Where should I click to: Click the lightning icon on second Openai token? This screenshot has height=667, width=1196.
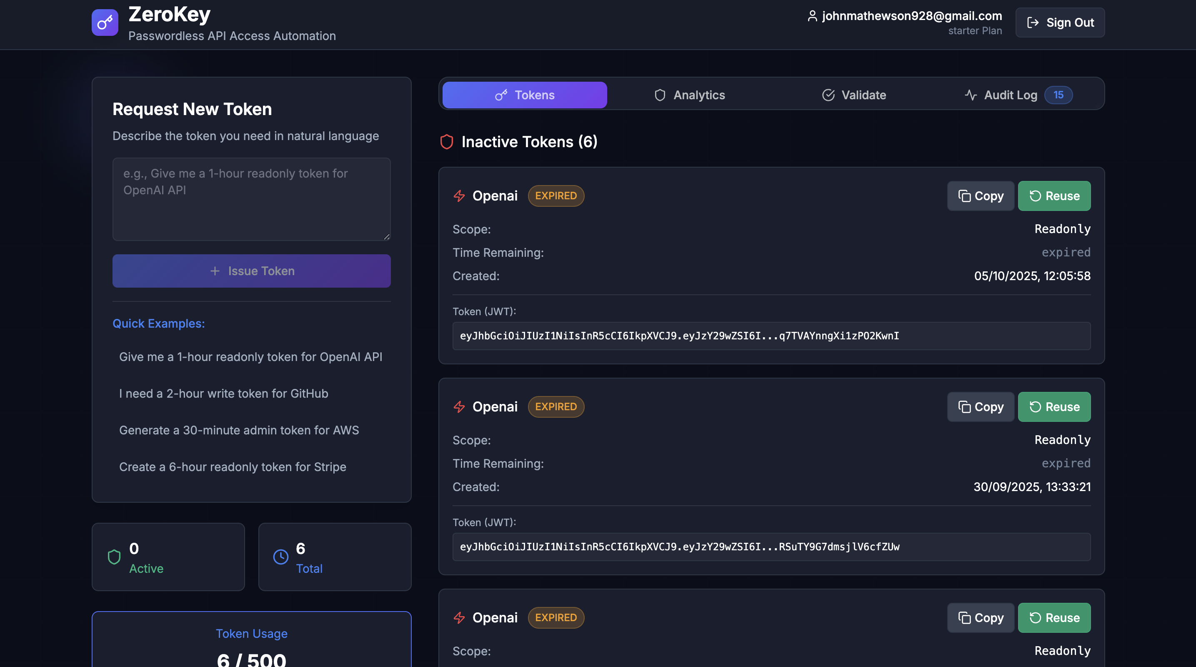click(459, 406)
